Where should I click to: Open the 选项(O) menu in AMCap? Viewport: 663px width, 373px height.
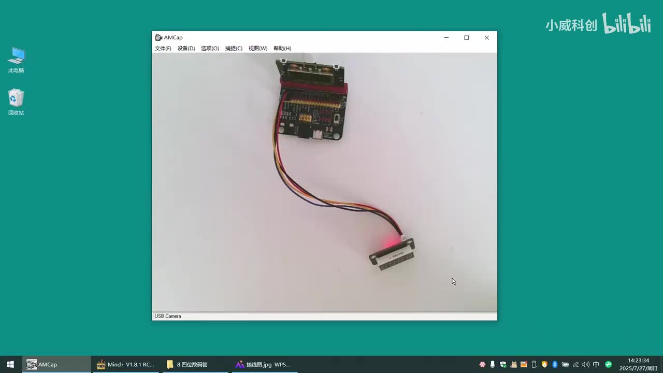(x=210, y=48)
